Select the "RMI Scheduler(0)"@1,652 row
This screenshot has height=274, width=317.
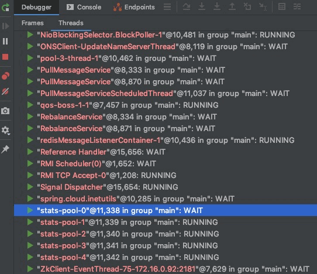166,164
